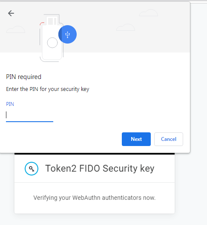
Task: Click the key icon in teal circle
Action: [32, 169]
